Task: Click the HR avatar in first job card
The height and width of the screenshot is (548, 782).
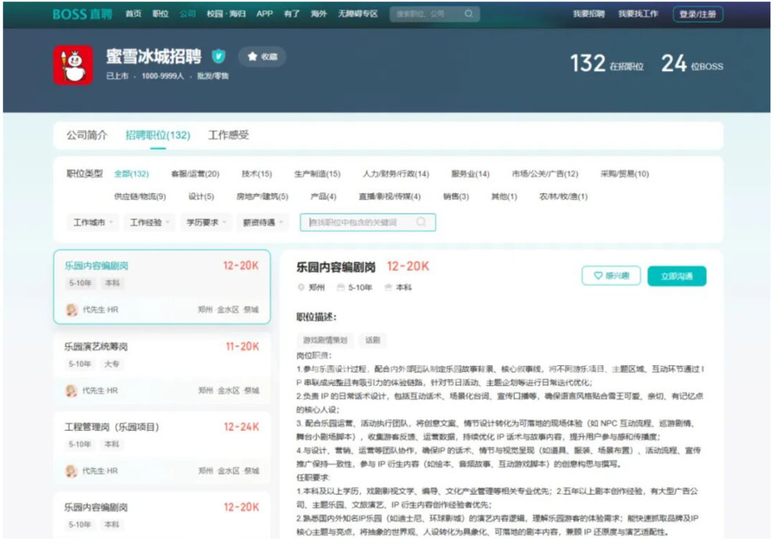Action: pos(72,310)
